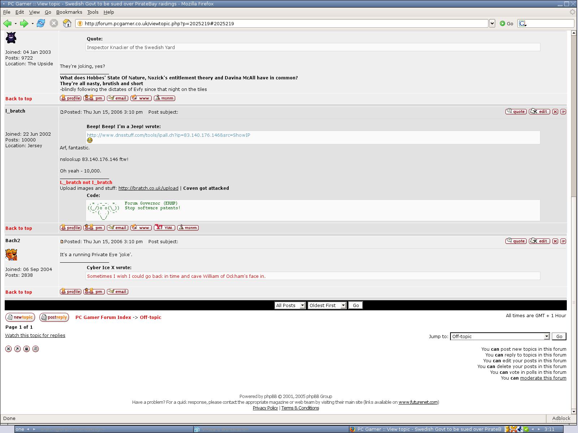Open the View menu
The image size is (578, 433).
(34, 12)
